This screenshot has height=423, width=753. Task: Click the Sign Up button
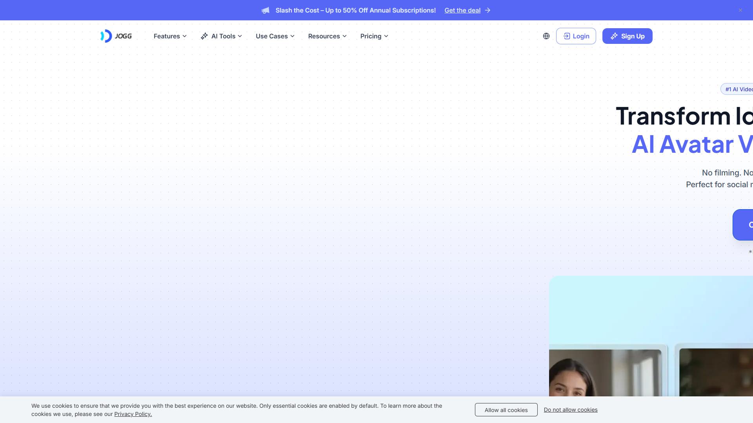(x=627, y=36)
